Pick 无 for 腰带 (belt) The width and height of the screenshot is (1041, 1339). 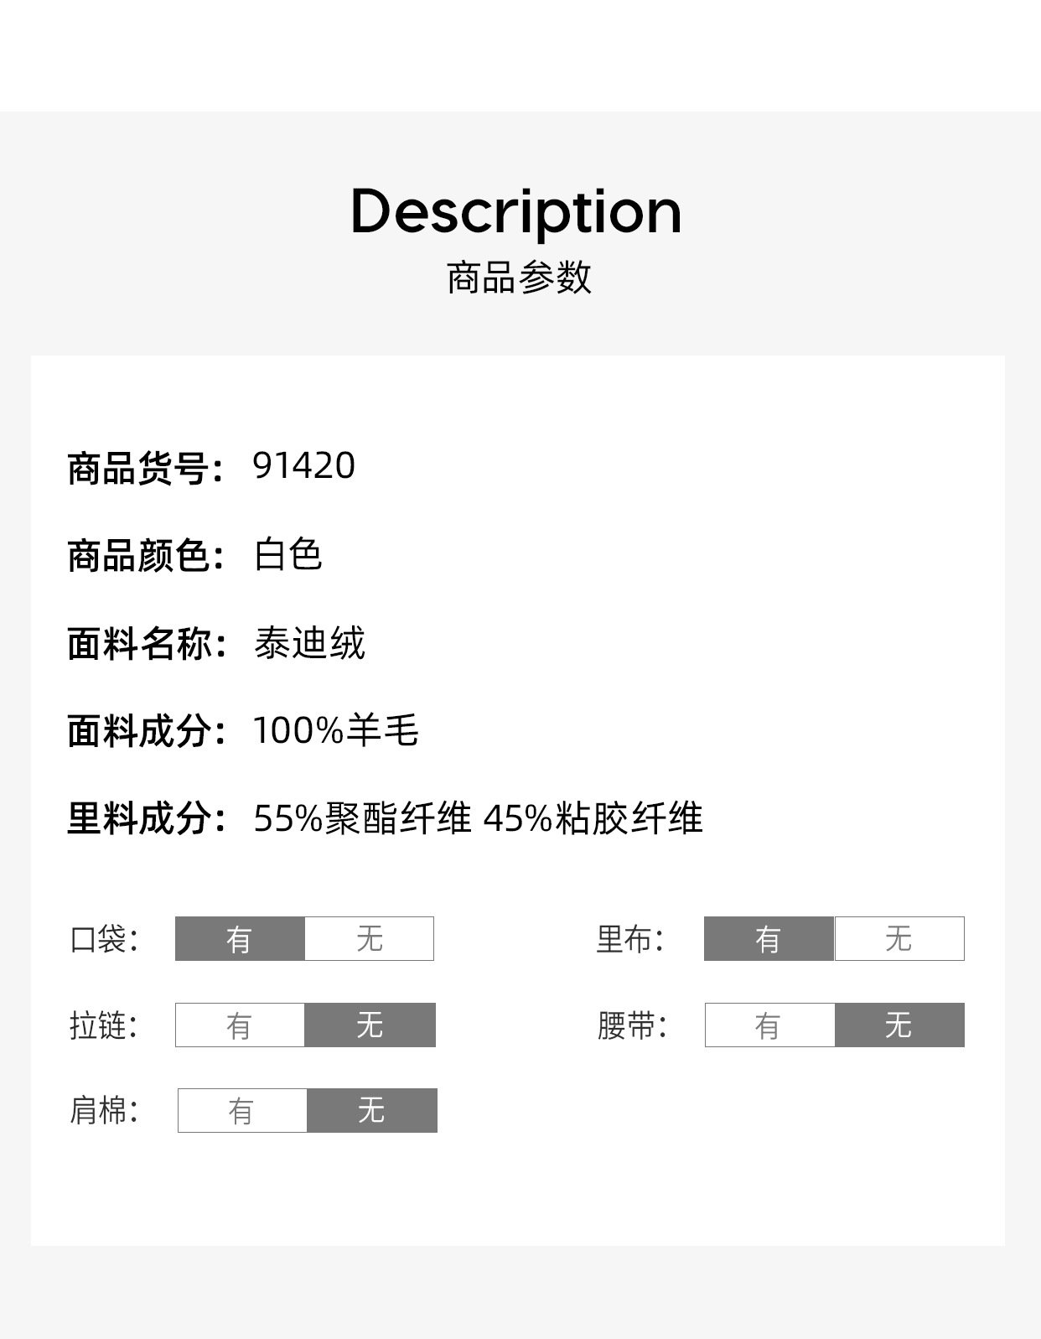[899, 1025]
